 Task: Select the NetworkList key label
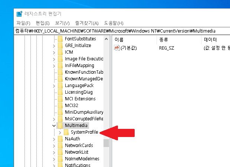(x=76, y=152)
